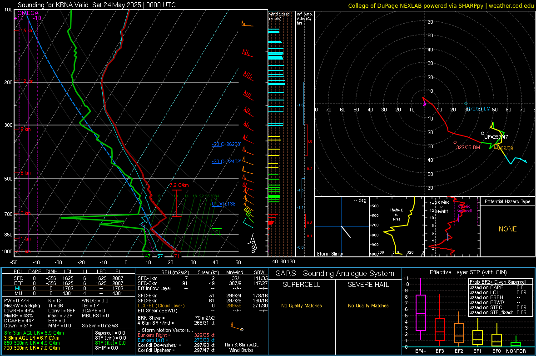The height and width of the screenshot is (356, 536).
Task: Click the 'Theta-E v. Pres' inset title
Action: 397,214
